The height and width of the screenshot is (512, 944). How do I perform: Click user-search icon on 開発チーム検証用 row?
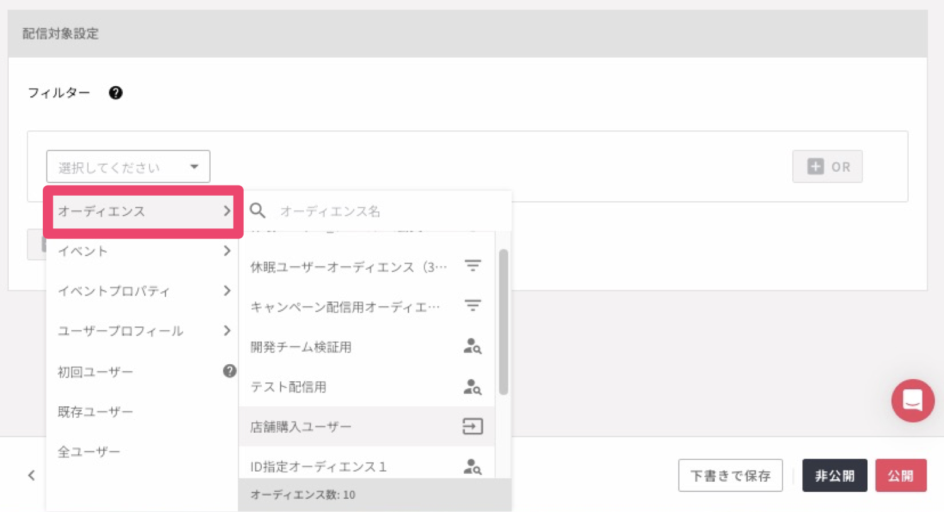[473, 346]
